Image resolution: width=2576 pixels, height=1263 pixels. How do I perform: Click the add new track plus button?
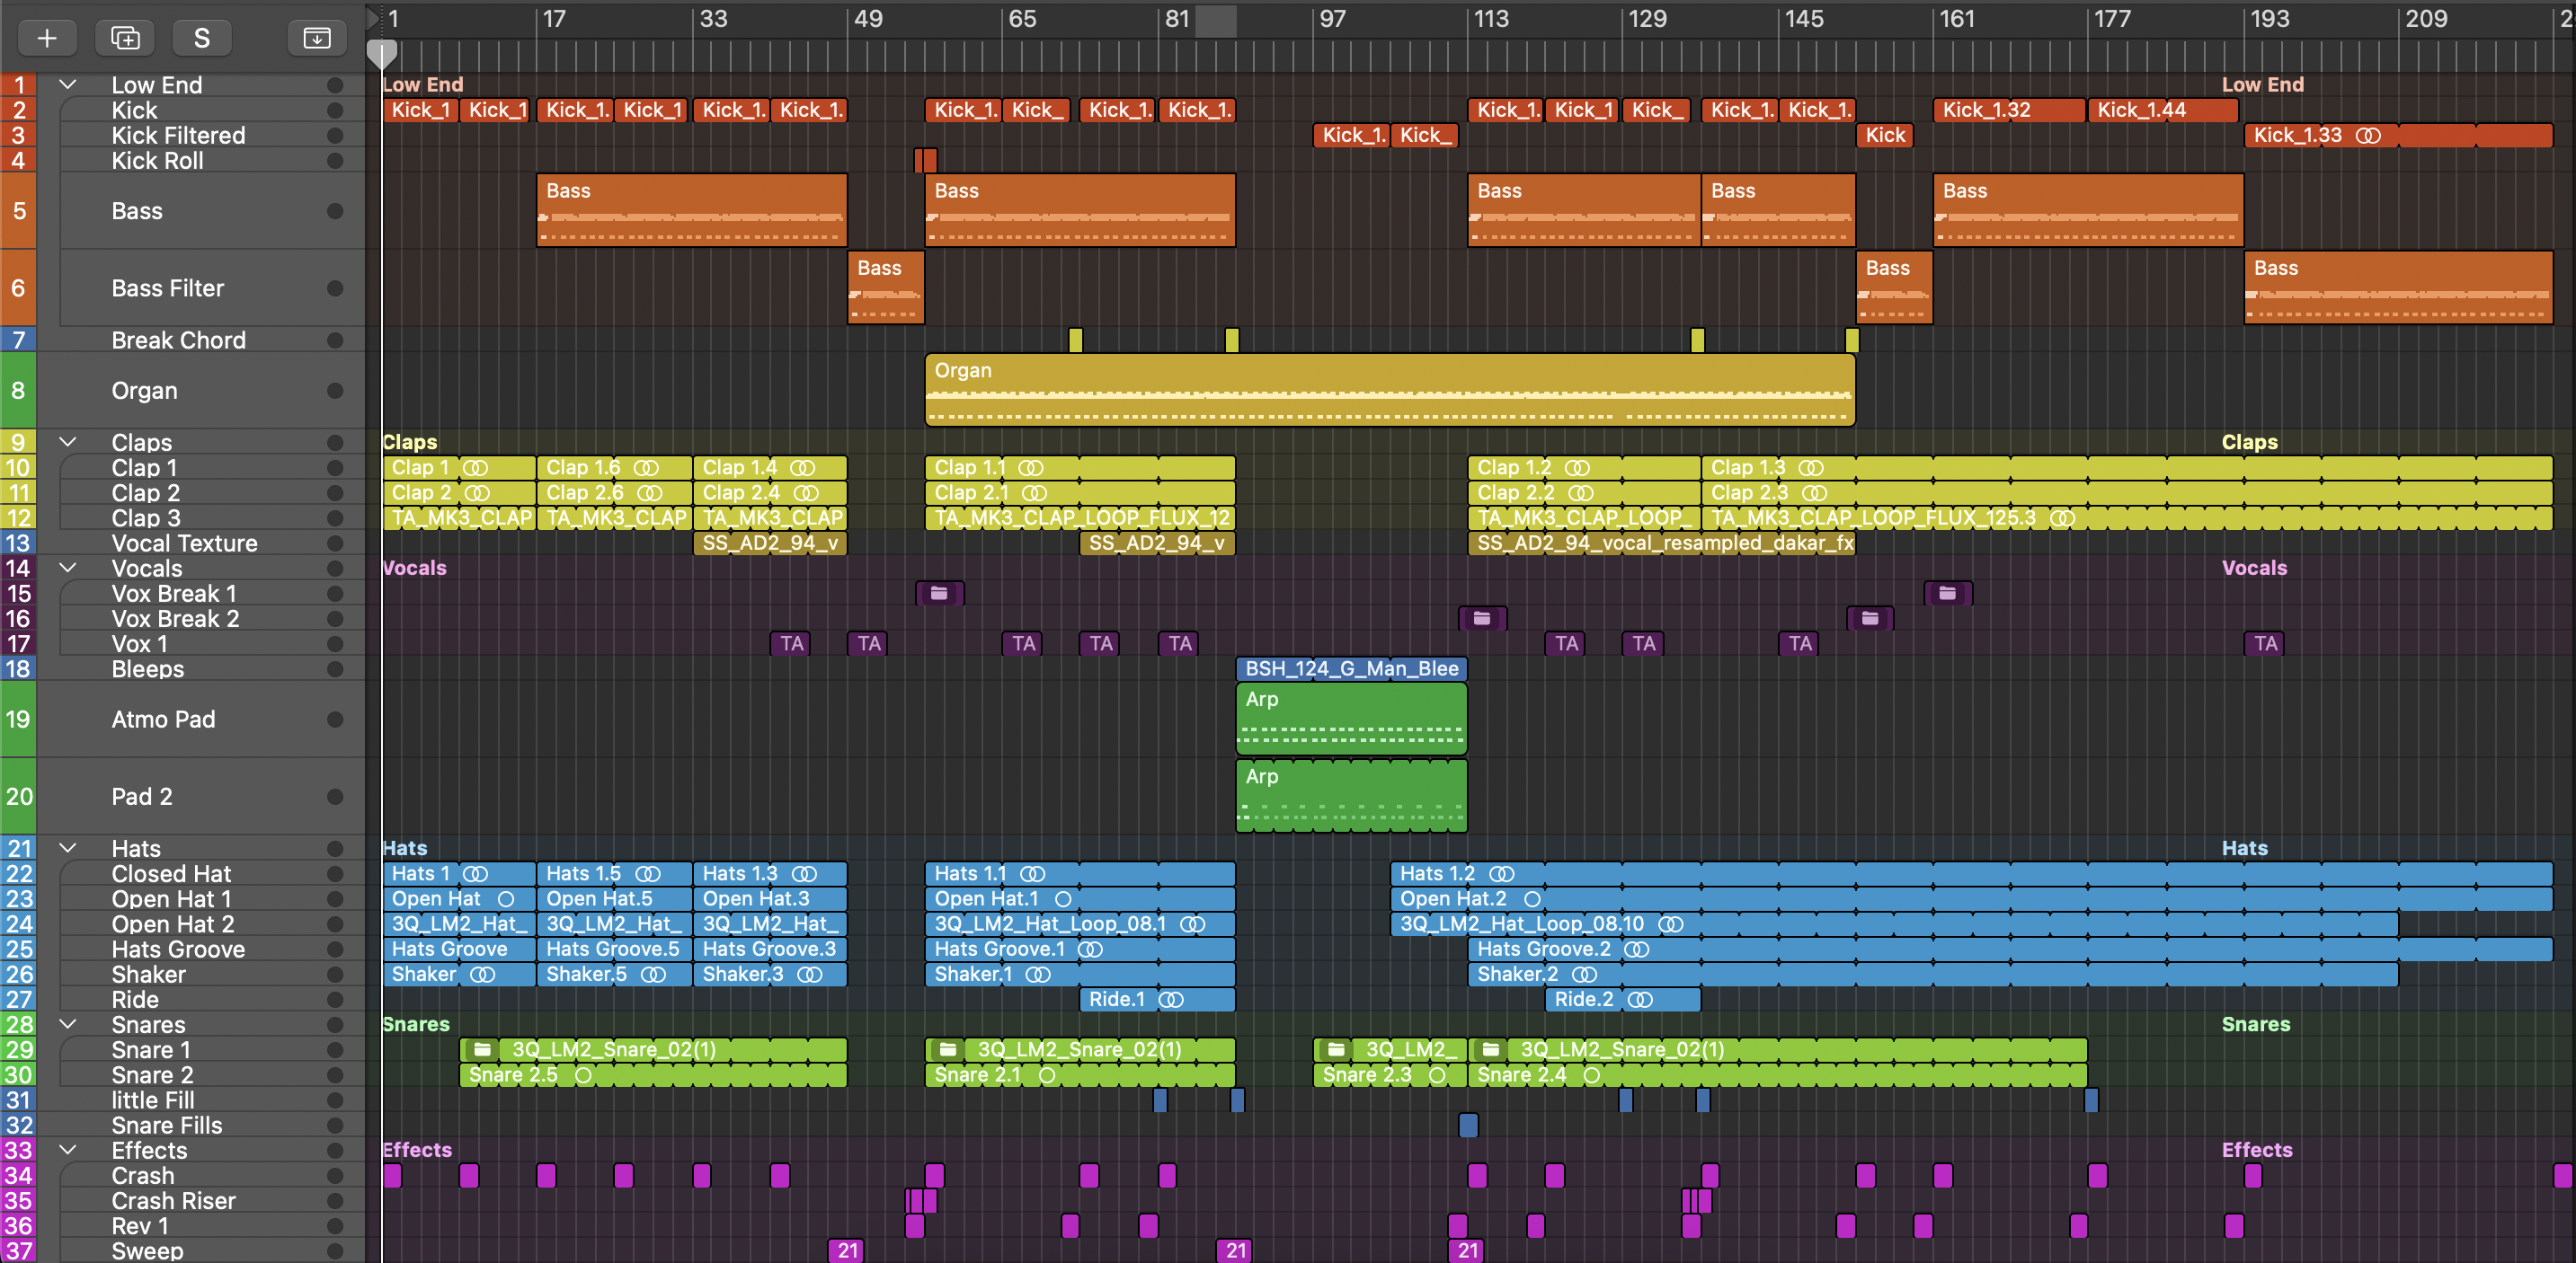click(x=47, y=38)
